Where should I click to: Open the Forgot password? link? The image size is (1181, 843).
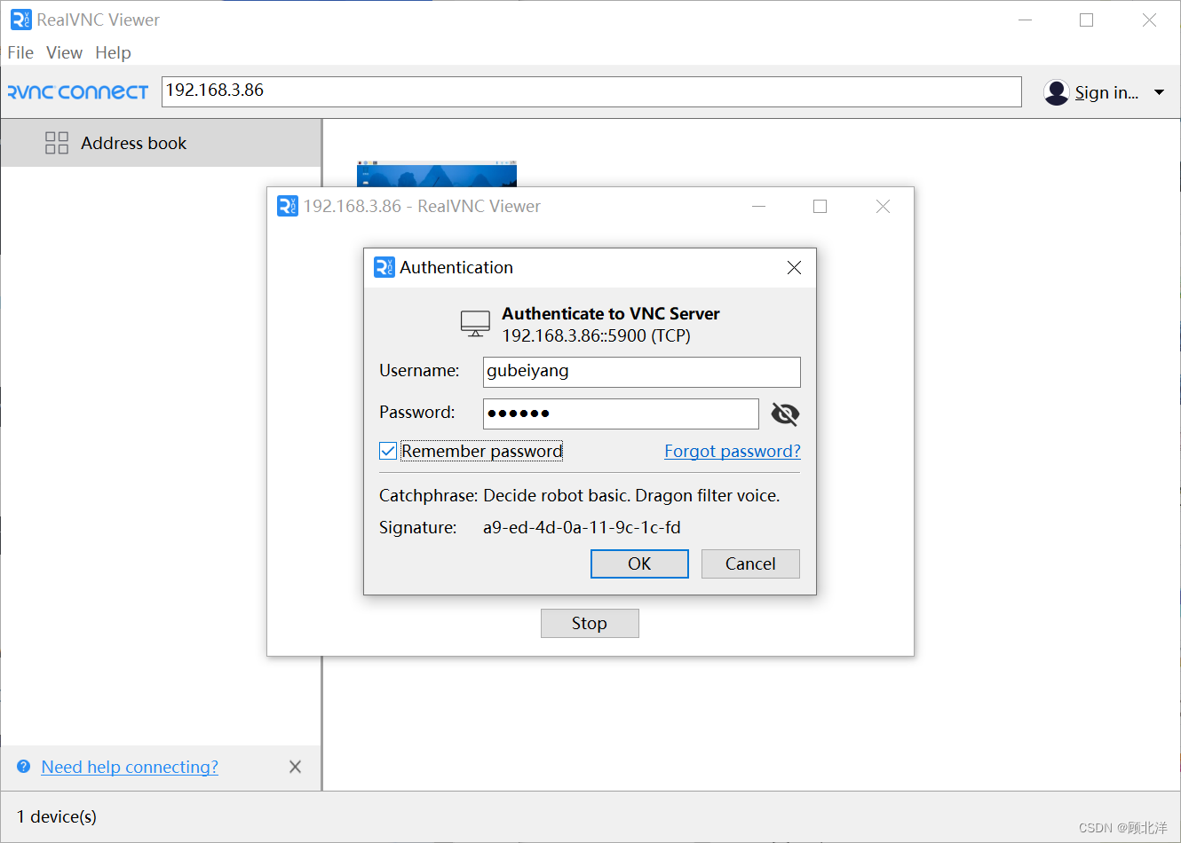click(733, 451)
